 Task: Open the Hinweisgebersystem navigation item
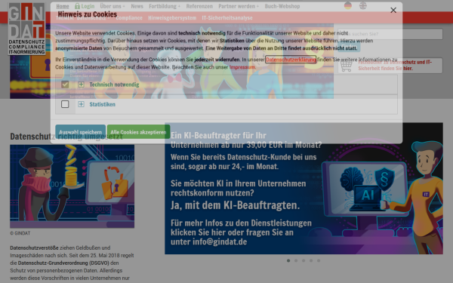point(172,18)
